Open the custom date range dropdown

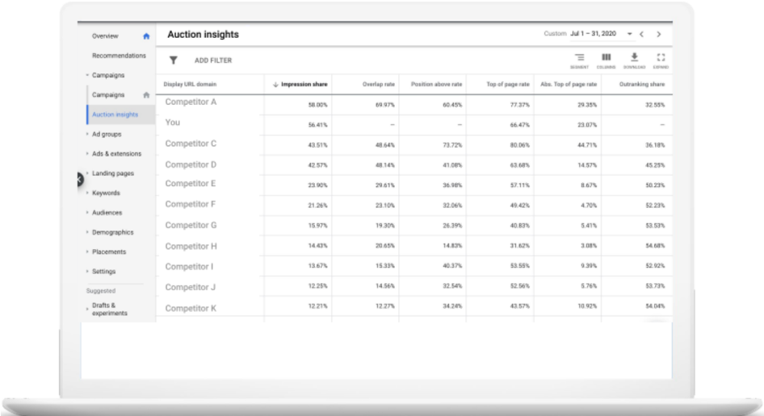coord(629,35)
